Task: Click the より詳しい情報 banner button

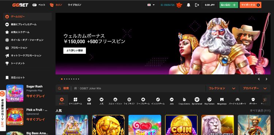Action: (x=75, y=50)
